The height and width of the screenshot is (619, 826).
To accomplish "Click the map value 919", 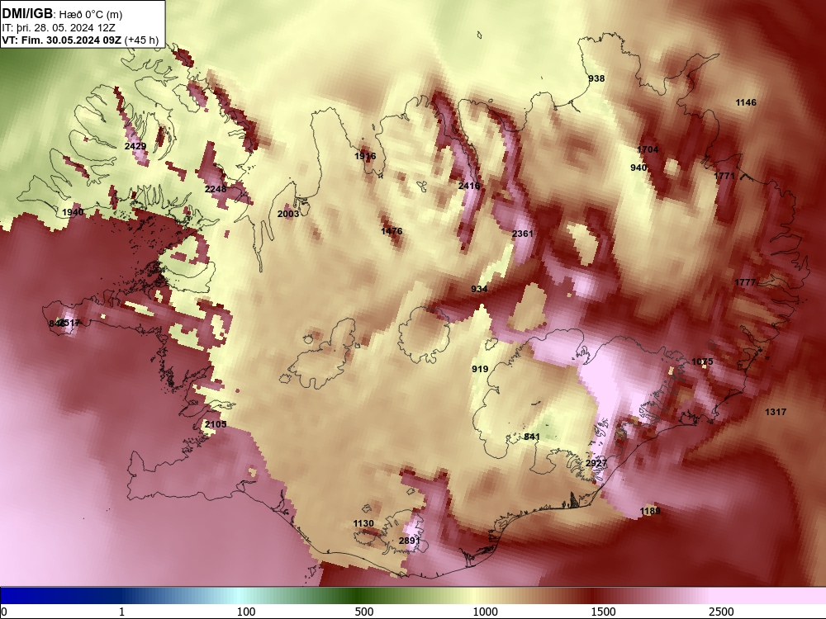I will click(x=480, y=369).
